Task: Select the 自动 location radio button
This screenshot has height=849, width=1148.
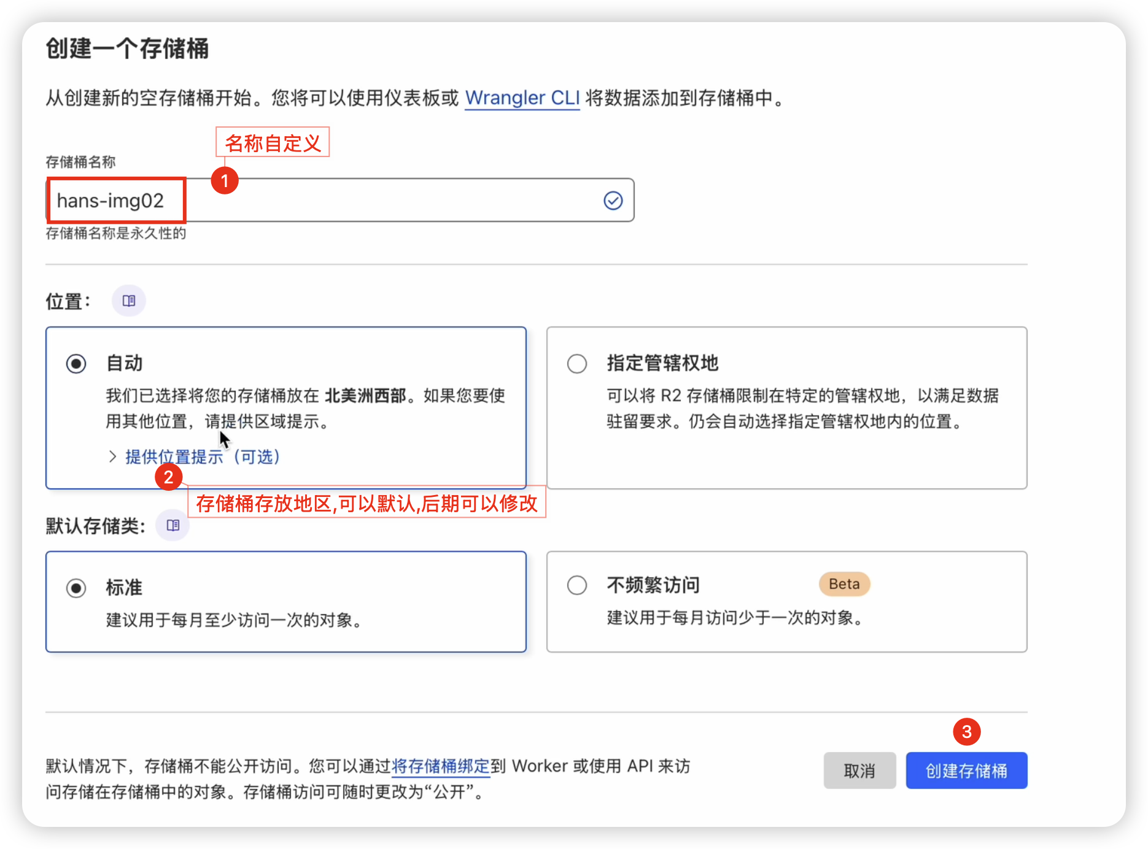Action: 76,364
